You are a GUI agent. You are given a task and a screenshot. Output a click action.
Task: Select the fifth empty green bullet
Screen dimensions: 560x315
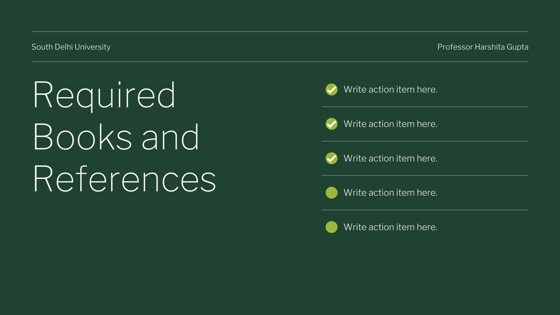(x=331, y=227)
